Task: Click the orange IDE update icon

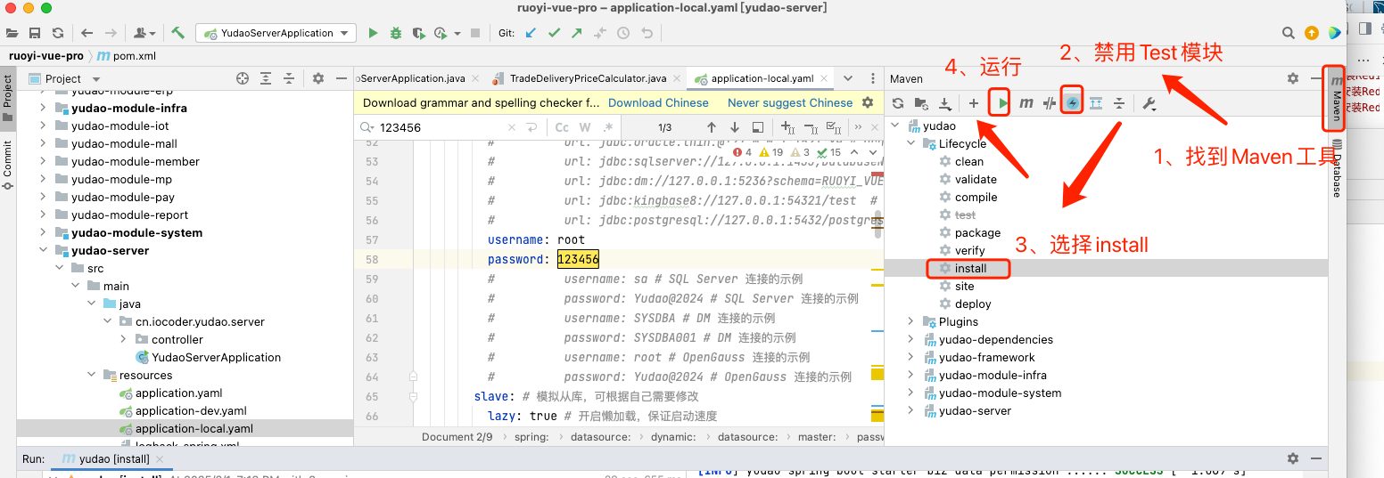Action: click(x=1311, y=33)
